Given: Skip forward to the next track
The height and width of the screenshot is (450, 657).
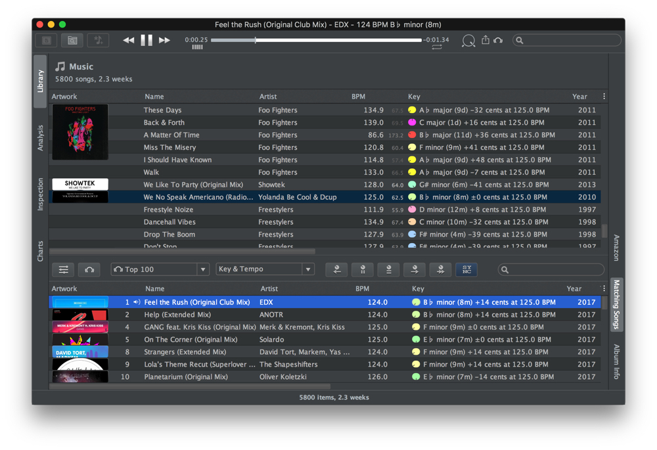Looking at the screenshot, I should [164, 40].
